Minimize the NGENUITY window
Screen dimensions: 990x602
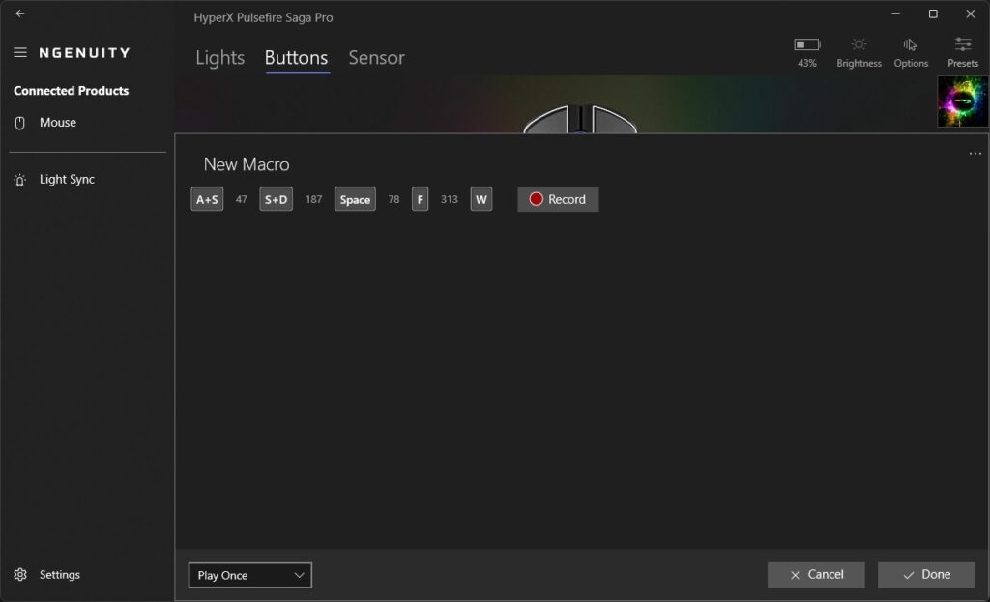tap(895, 14)
